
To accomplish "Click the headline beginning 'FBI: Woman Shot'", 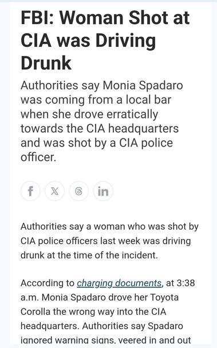I will (105, 41).
